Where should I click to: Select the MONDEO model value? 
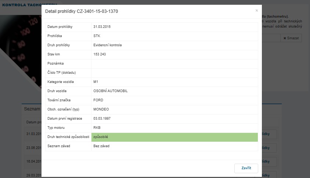coord(101,109)
